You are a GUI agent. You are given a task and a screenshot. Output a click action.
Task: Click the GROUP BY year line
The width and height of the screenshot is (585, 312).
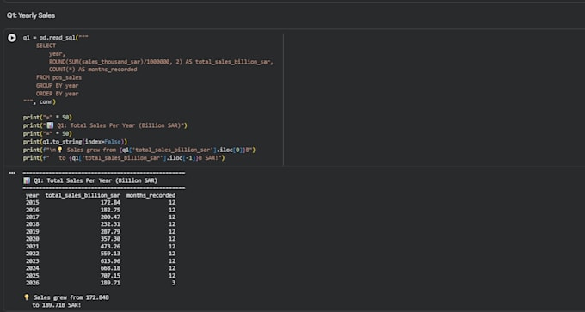[57, 86]
